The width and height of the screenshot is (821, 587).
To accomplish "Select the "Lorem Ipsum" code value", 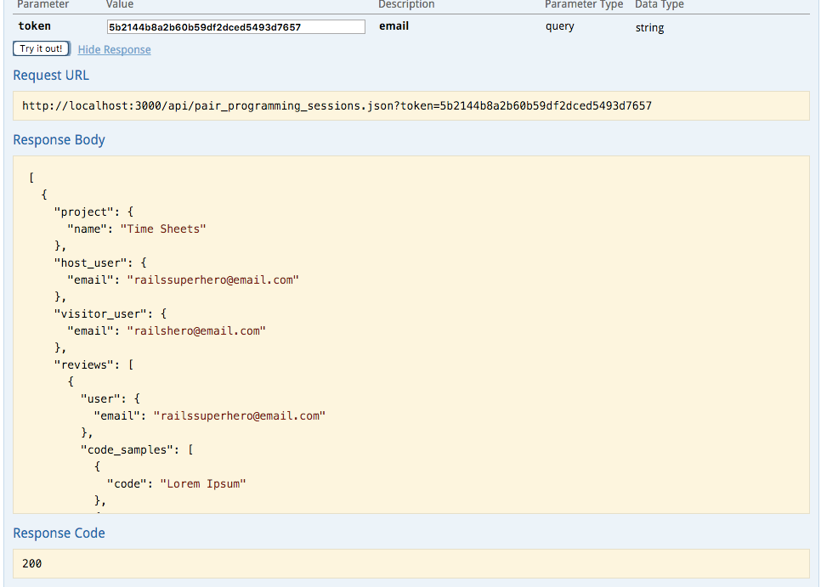I will point(202,483).
